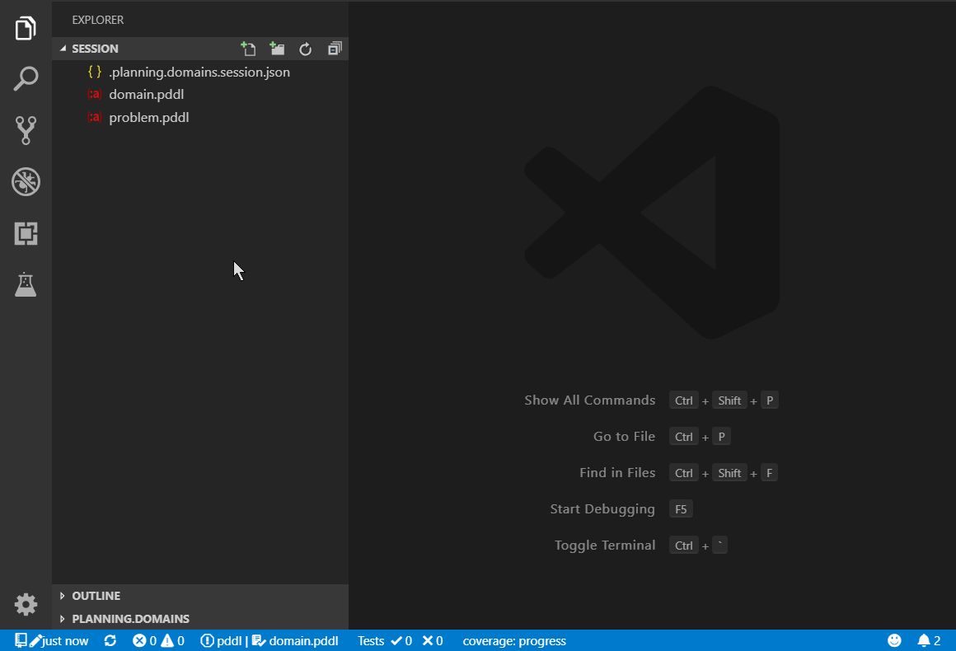The height and width of the screenshot is (651, 956).
Task: Open the Test flask view icon
Action: 26,284
